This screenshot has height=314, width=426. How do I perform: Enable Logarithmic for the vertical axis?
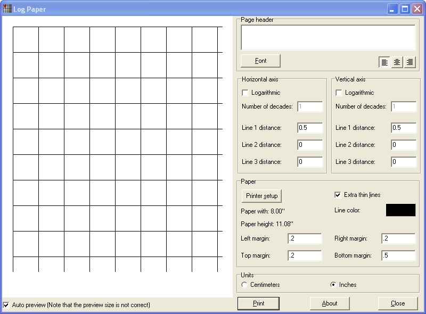point(339,93)
